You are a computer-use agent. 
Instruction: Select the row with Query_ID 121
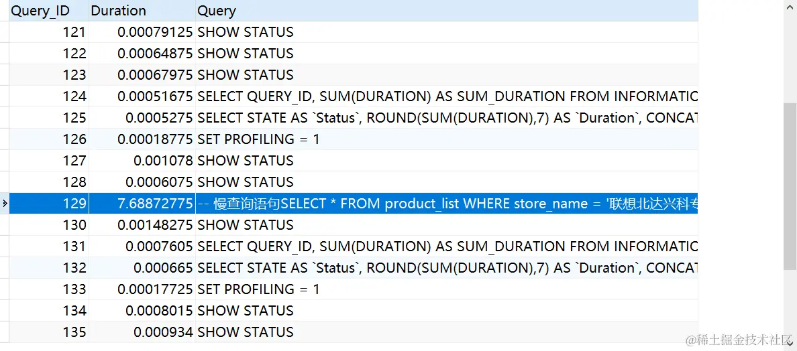point(354,32)
